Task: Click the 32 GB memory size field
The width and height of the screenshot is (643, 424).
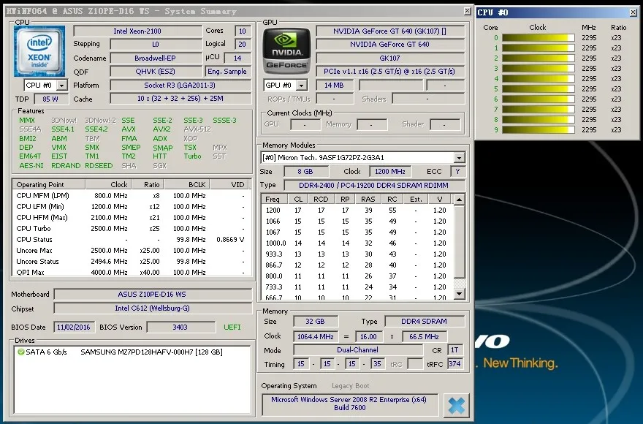Action: (x=316, y=322)
